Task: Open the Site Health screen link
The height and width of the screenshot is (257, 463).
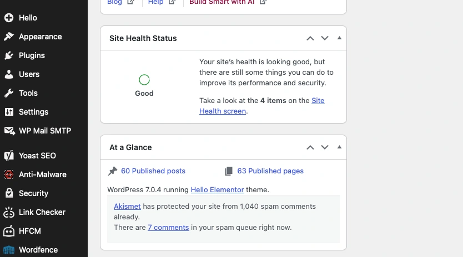Action: [262, 106]
